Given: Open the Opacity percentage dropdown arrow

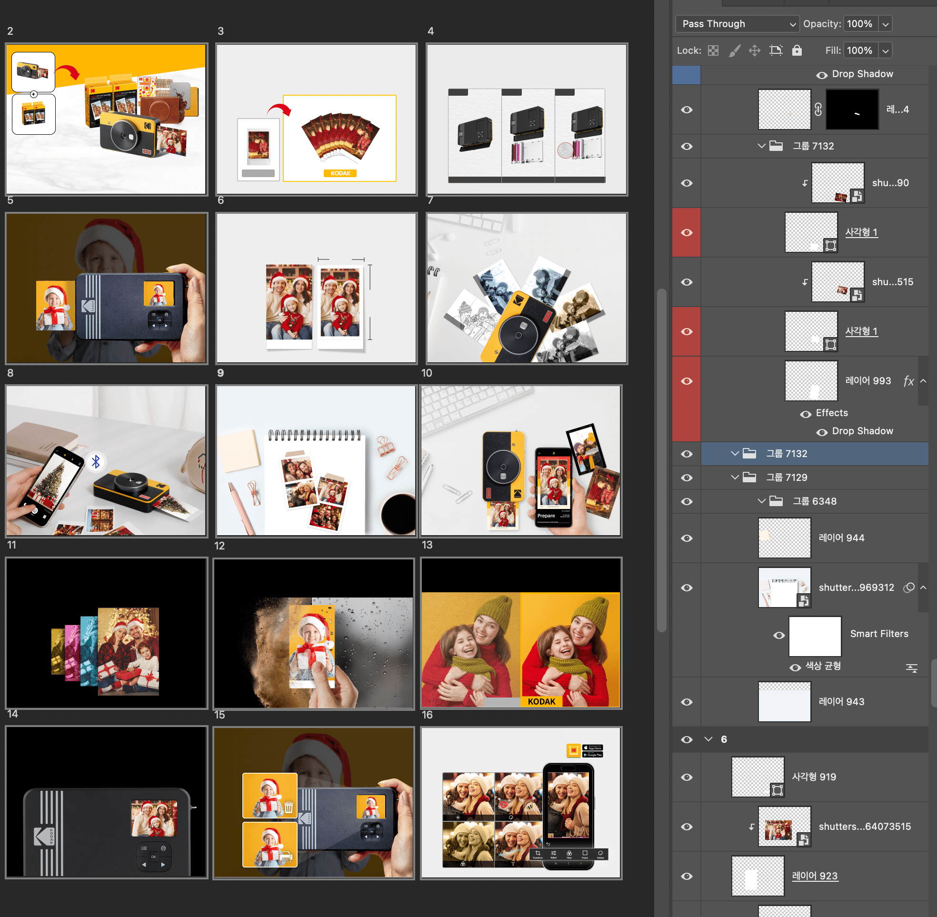Looking at the screenshot, I should (x=885, y=24).
